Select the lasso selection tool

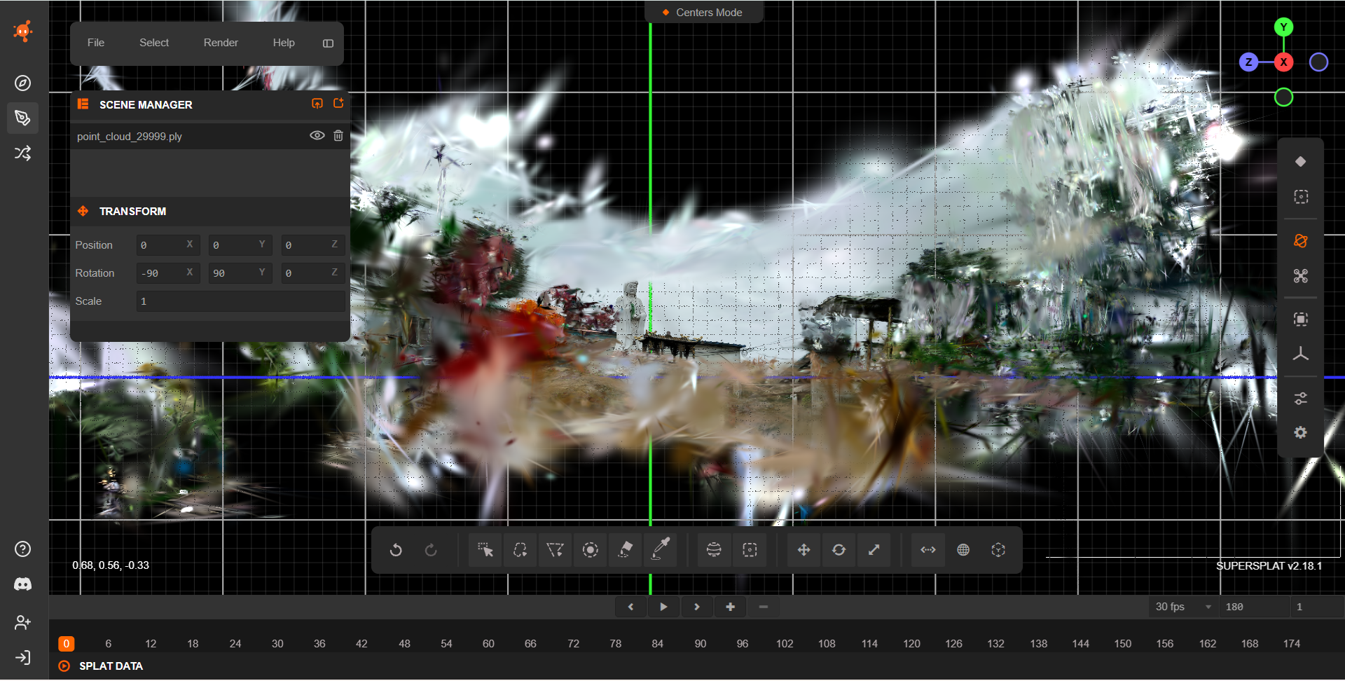point(520,550)
